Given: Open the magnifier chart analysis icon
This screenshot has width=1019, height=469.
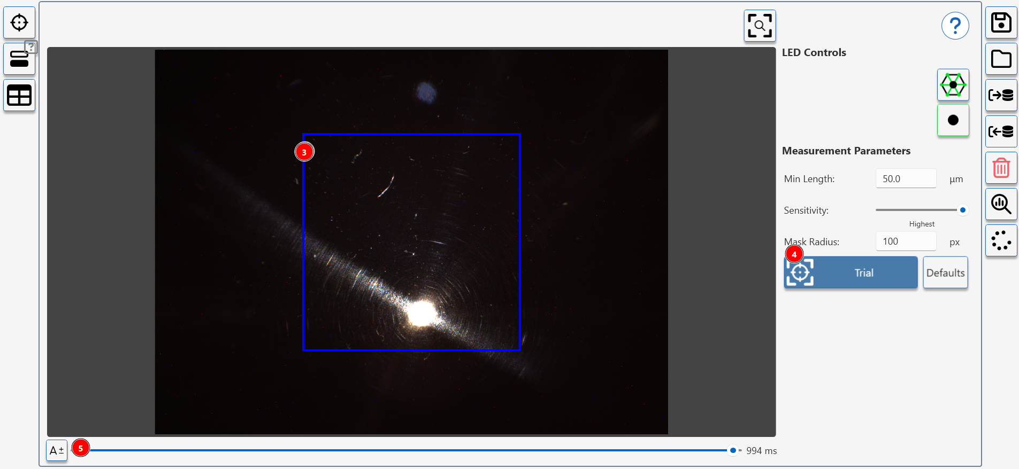Looking at the screenshot, I should pos(1001,204).
